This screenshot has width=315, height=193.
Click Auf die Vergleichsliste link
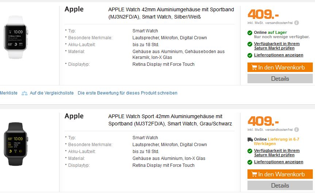click(51, 93)
